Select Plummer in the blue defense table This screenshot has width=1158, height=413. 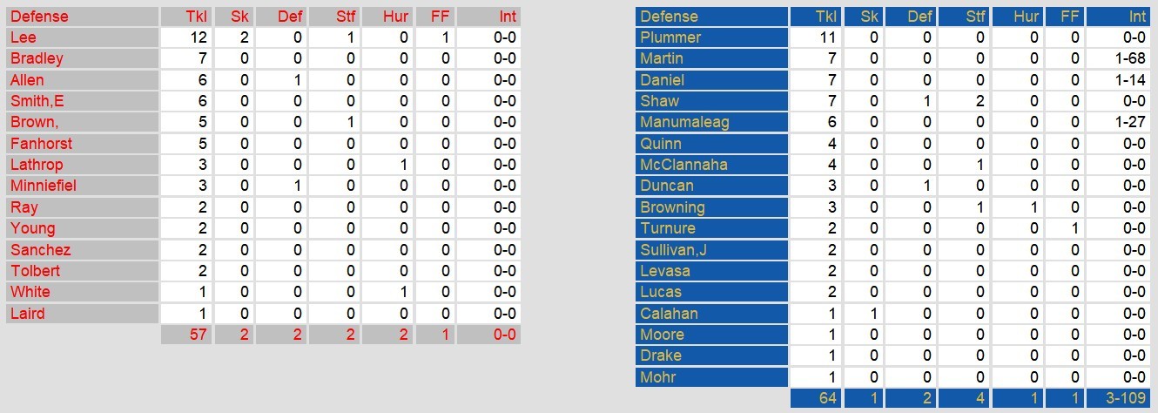[x=670, y=37]
